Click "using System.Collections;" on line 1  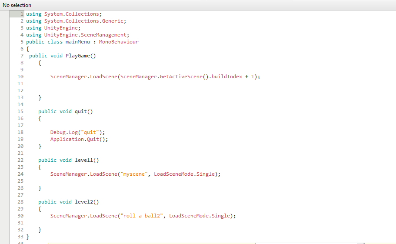tap(64, 14)
